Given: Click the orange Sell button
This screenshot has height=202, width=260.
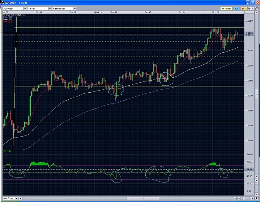Looking at the screenshot, I should (244, 9).
